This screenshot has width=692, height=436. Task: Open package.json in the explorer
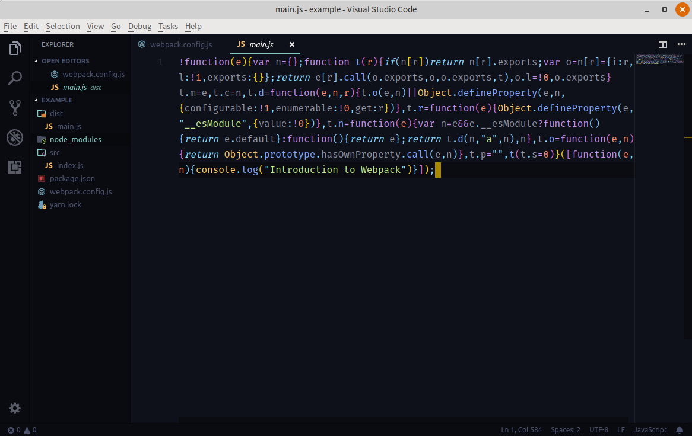(72, 179)
